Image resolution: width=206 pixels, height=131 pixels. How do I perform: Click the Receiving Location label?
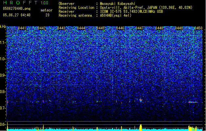point(76,8)
